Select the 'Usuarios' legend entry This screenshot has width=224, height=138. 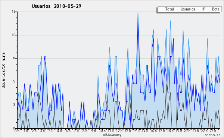(x=185, y=9)
